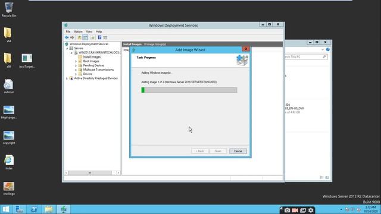The height and width of the screenshot is (214, 381).
Task: Click the taskbar clock showing 3:12 AM
Action: pos(370,209)
